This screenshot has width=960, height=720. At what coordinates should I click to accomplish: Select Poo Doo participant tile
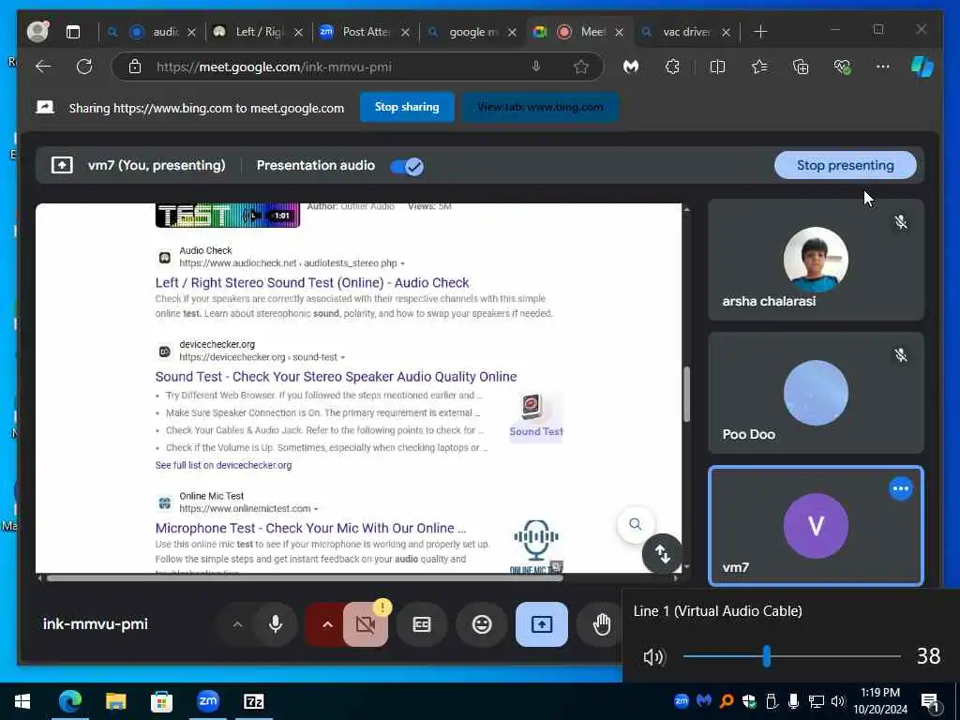point(816,393)
